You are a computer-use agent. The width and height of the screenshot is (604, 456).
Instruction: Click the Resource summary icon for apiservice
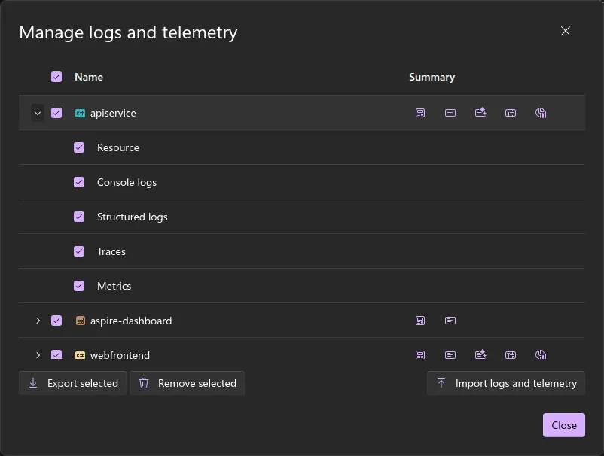(x=420, y=113)
